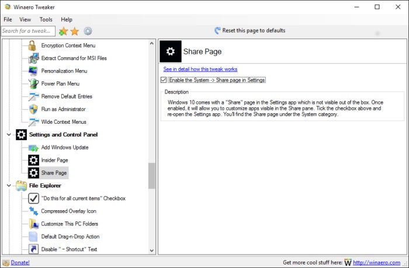
Task: Select Personalization Menu in the tree
Action: 64,71
